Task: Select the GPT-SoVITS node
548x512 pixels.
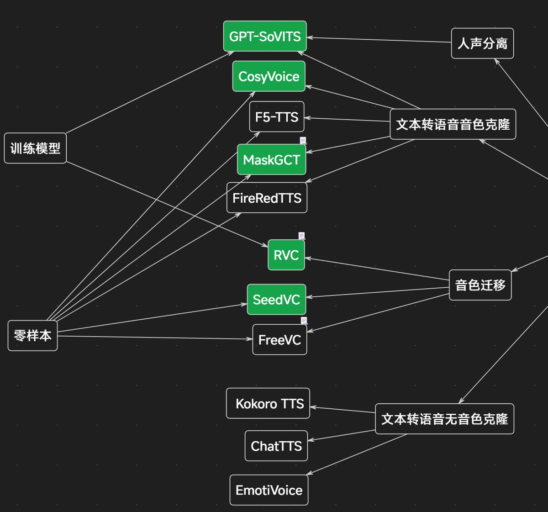Action: [x=265, y=36]
